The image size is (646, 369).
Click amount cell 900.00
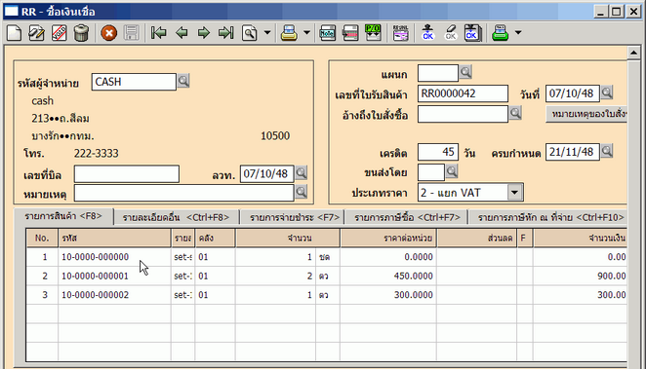tap(580, 276)
